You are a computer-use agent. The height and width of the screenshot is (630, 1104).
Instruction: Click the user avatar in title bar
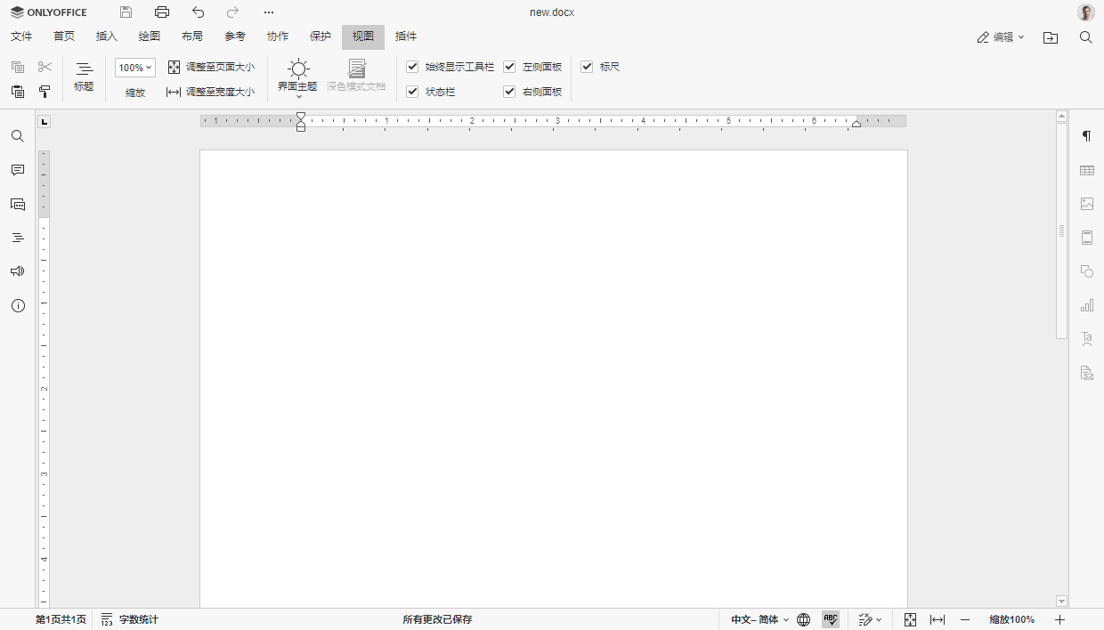pyautogui.click(x=1086, y=12)
